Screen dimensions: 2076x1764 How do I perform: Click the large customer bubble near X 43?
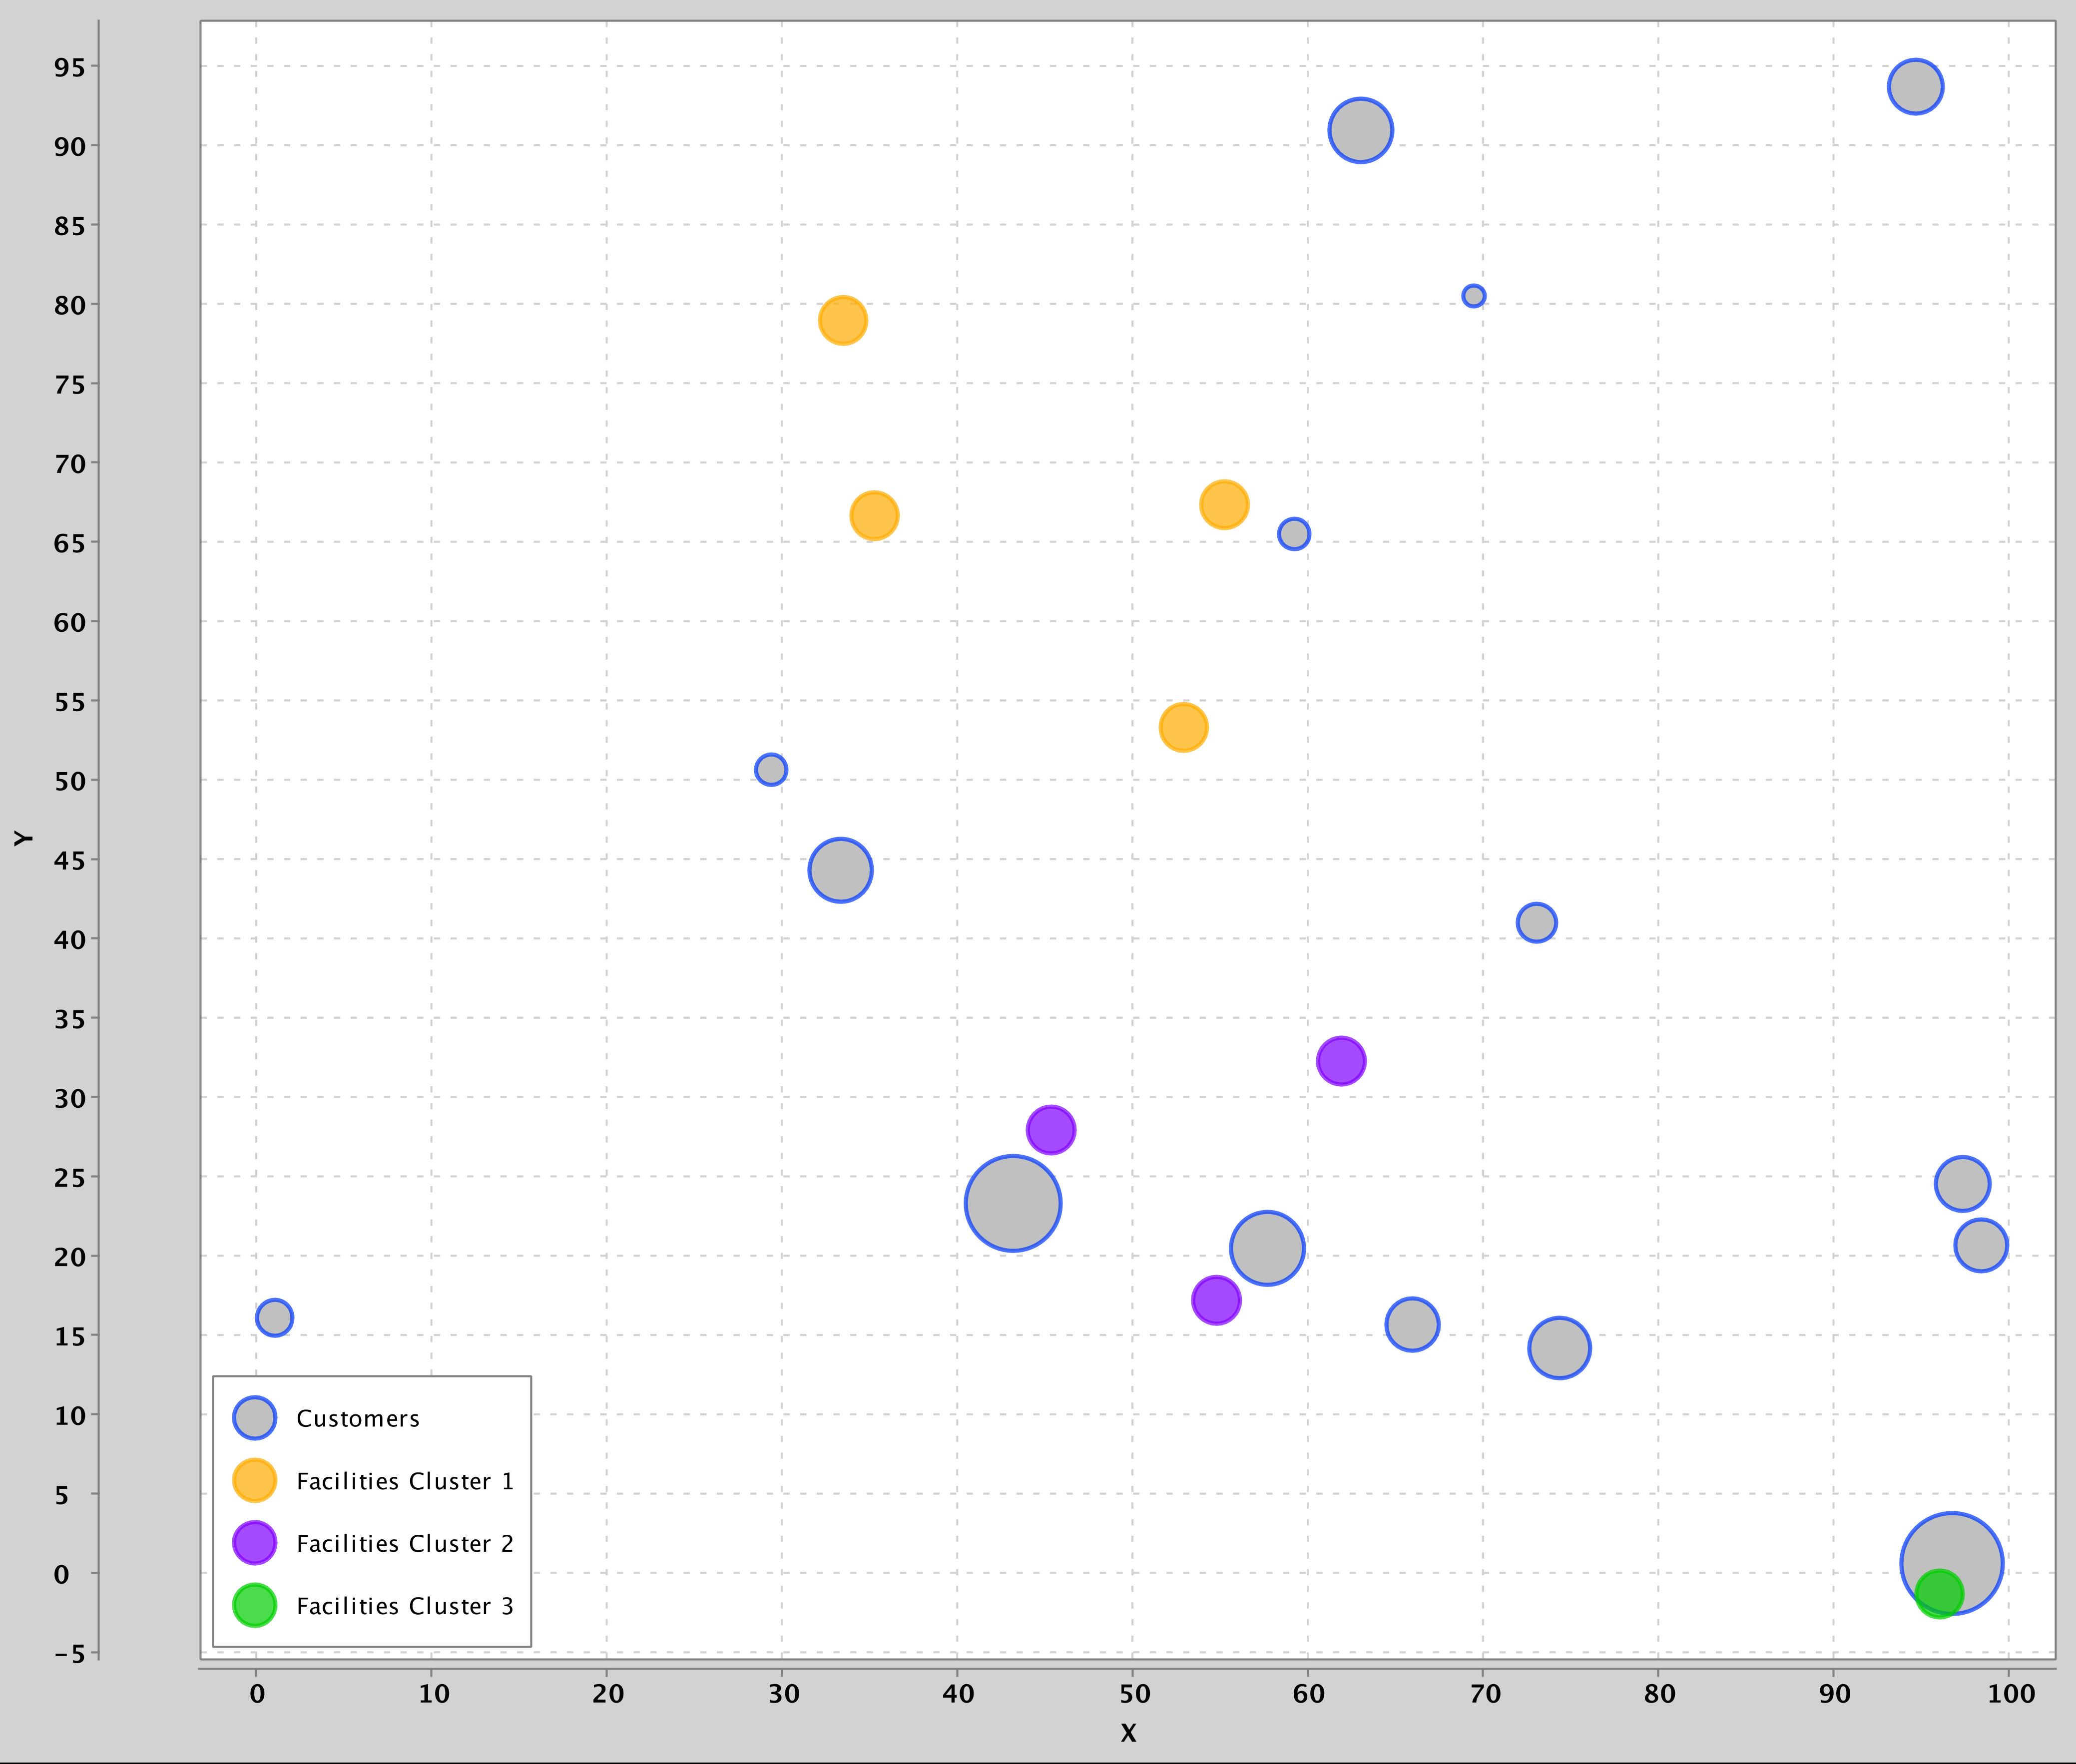1013,1203
